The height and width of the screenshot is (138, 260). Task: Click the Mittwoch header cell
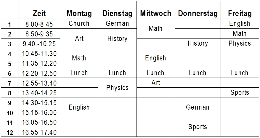tap(156, 10)
